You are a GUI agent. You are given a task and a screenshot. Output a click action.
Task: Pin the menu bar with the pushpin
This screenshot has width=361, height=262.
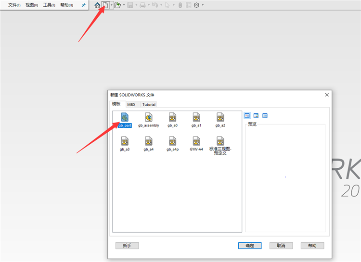(83, 5)
